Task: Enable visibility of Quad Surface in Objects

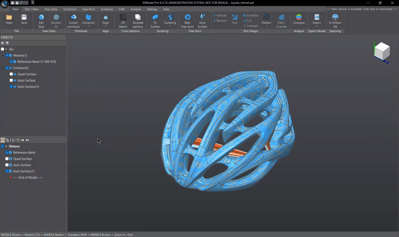Action: click(11, 74)
